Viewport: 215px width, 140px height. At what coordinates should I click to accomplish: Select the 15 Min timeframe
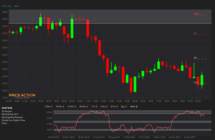tap(71, 106)
